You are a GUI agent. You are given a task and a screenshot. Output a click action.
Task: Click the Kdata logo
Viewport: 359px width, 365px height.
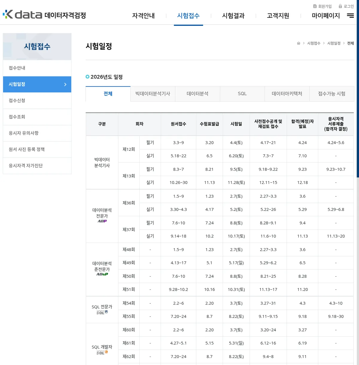(x=44, y=14)
